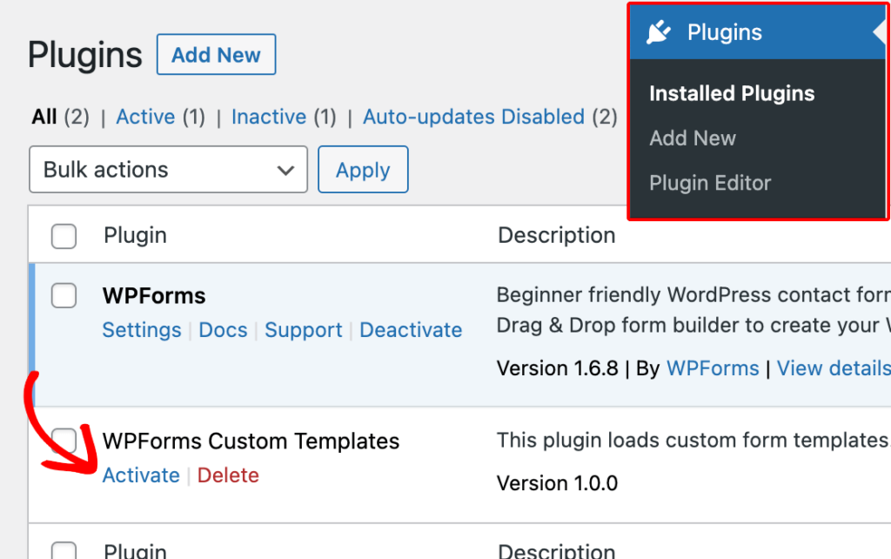The width and height of the screenshot is (891, 559).
Task: Deactivate the WPForms plugin
Action: pyautogui.click(x=411, y=330)
